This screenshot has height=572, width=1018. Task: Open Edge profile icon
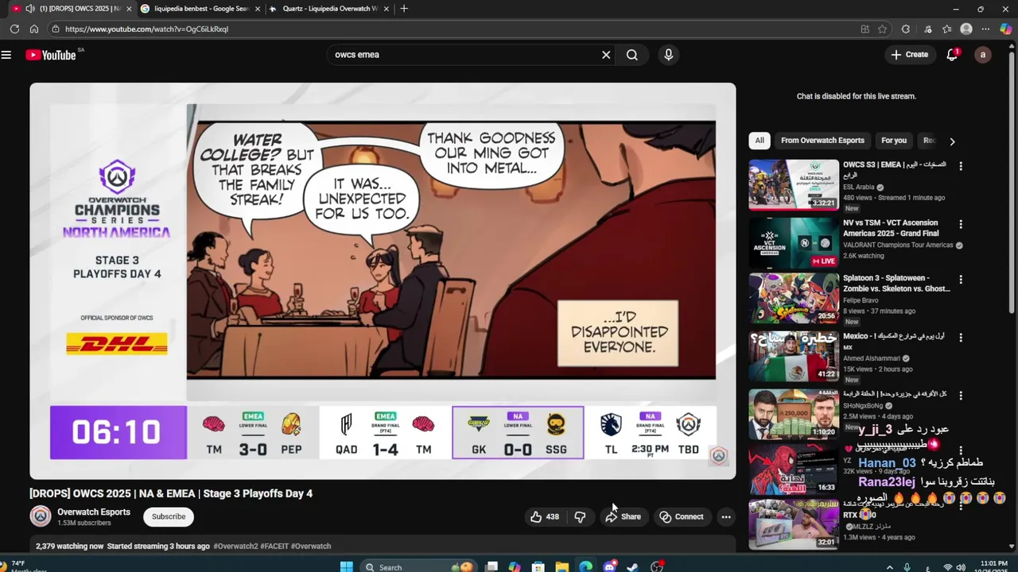966,29
